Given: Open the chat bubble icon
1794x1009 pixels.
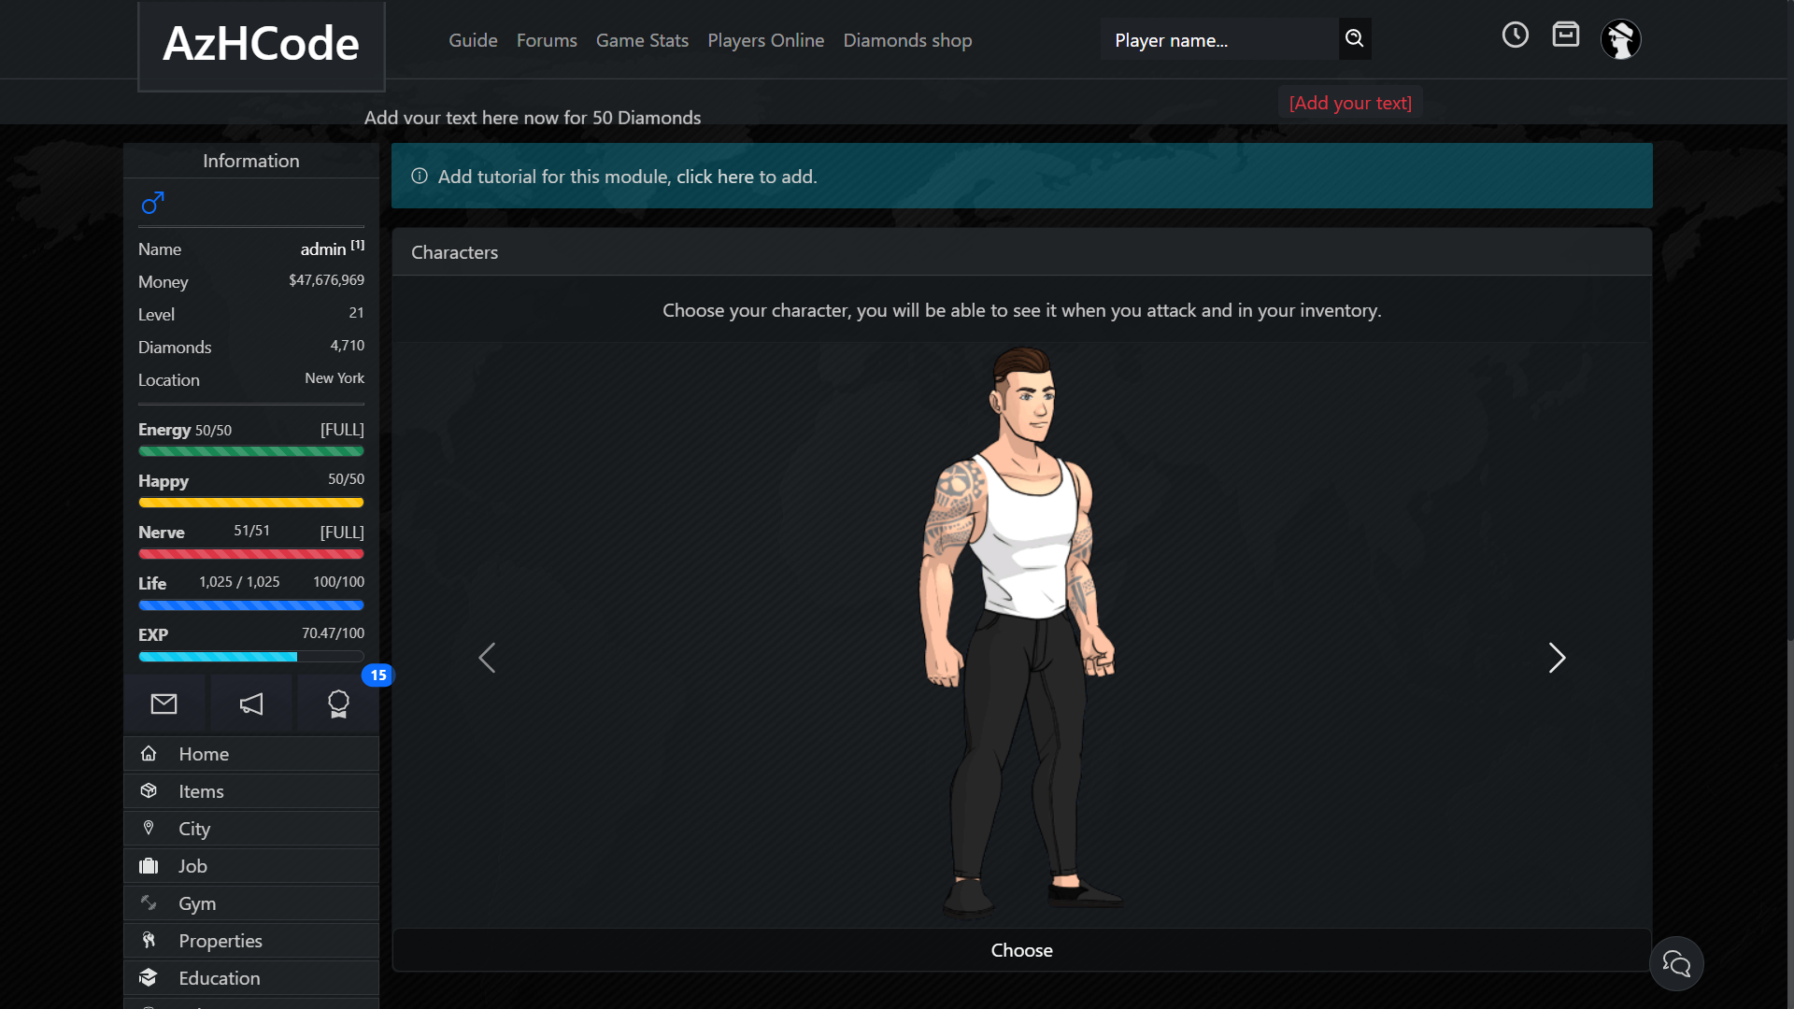Looking at the screenshot, I should pyautogui.click(x=1676, y=963).
